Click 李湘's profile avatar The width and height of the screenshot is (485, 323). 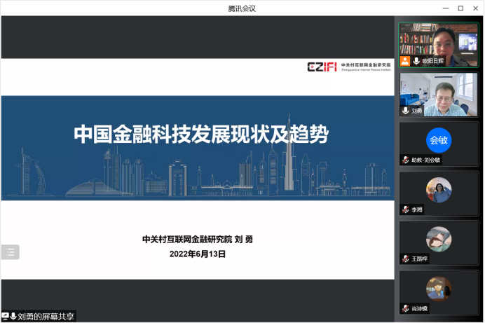(x=439, y=190)
